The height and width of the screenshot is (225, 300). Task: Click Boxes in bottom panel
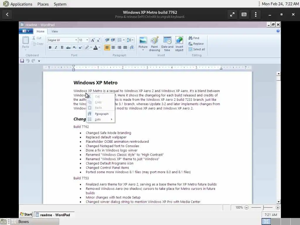coord(35,221)
